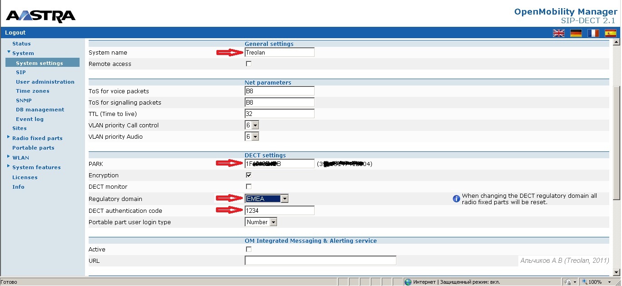The height and width of the screenshot is (286, 622).
Task: Choose the Spanish flag language icon
Action: 610,33
